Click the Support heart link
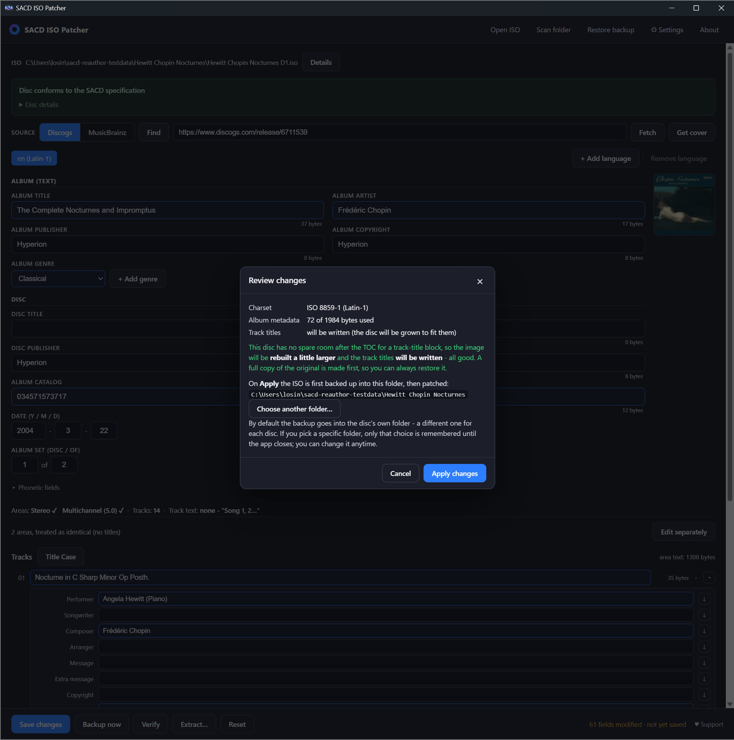This screenshot has width=734, height=740. tap(709, 724)
